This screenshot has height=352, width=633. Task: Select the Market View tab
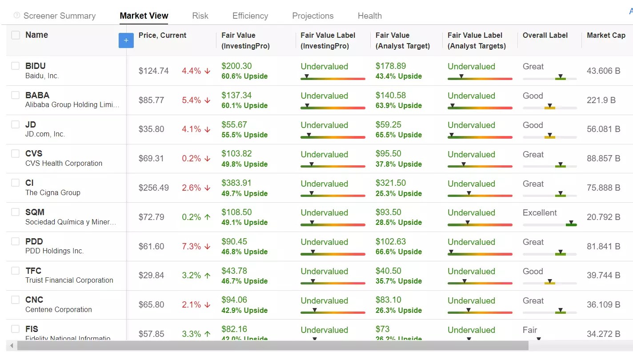144,16
